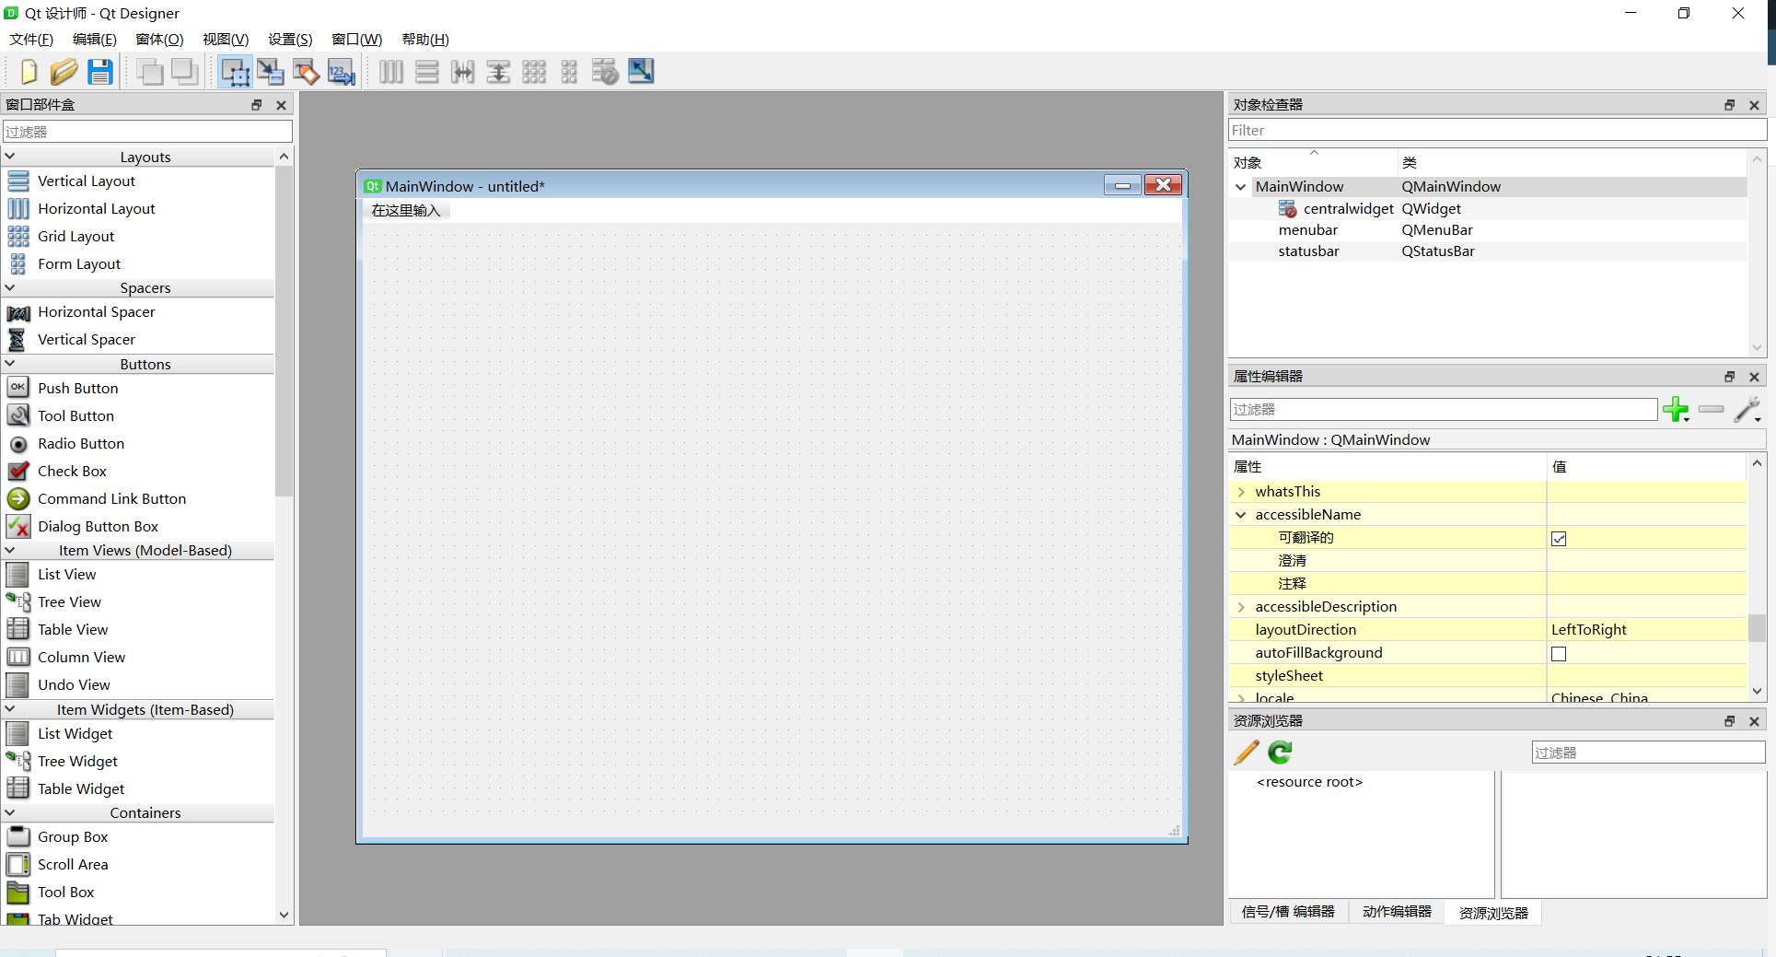
Task: Collapse the accessibleName property group
Action: [x=1241, y=514]
